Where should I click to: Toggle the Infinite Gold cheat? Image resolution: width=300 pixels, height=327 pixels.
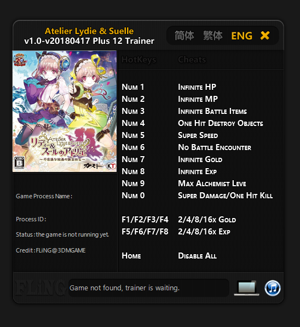(x=200, y=159)
